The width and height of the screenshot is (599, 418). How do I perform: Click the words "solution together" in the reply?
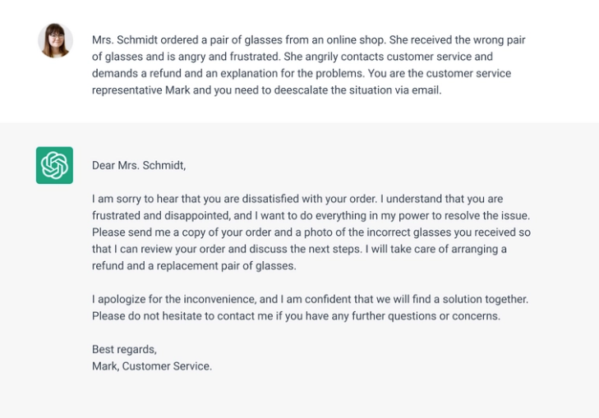point(482,299)
